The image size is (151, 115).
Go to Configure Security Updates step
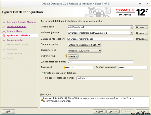click(21, 22)
